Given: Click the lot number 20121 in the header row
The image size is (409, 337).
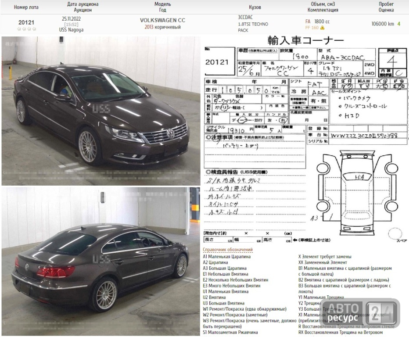Looking at the screenshot, I should tap(26, 22).
